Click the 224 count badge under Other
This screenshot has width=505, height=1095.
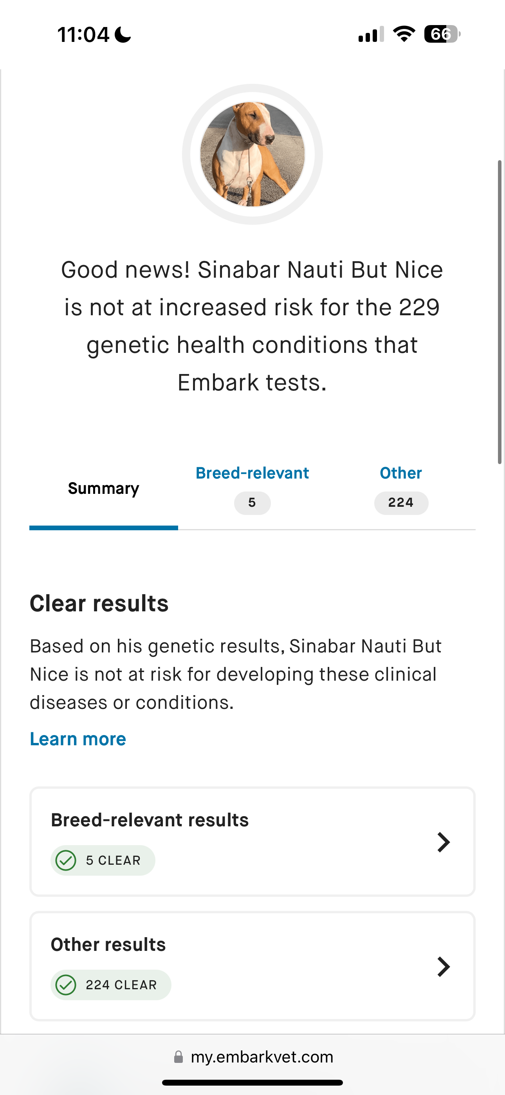tap(401, 503)
